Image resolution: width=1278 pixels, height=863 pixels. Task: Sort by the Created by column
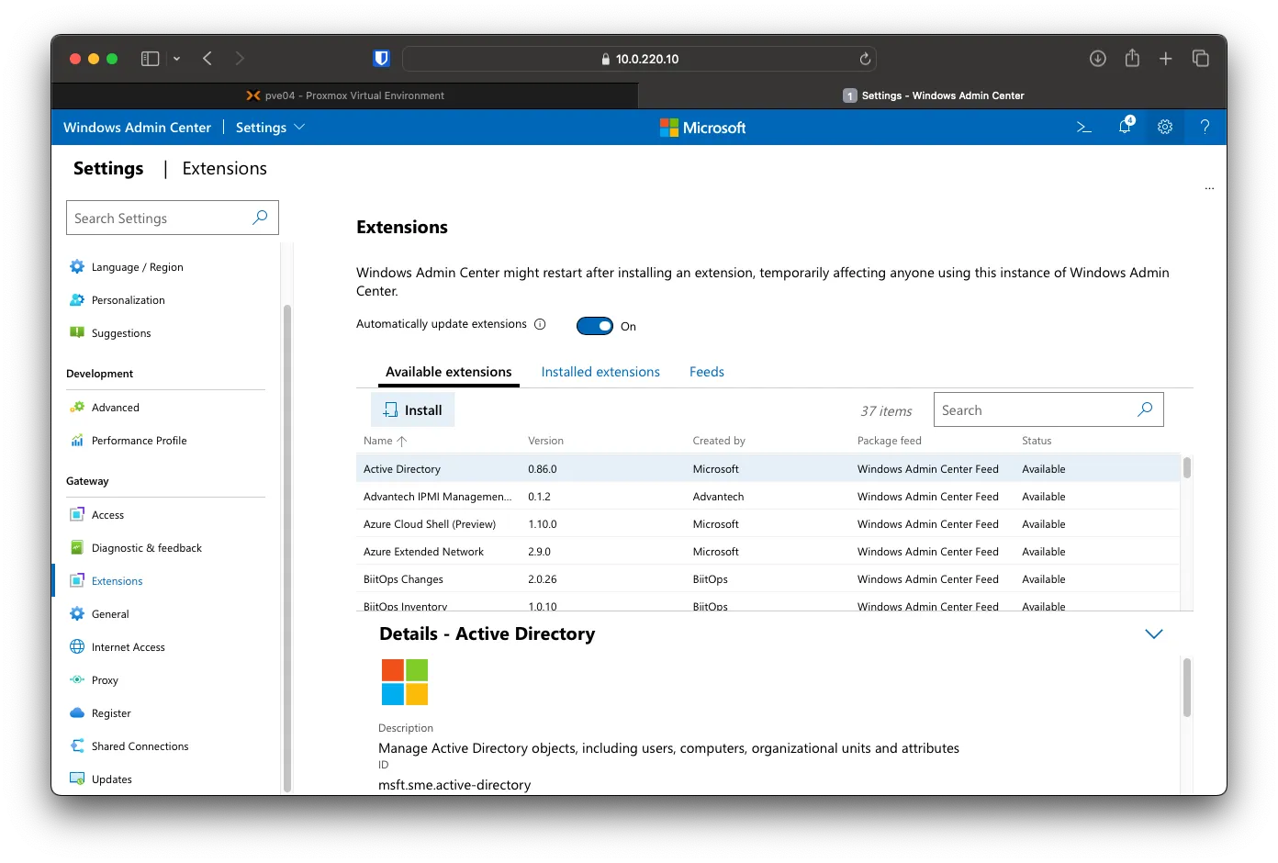tap(719, 441)
